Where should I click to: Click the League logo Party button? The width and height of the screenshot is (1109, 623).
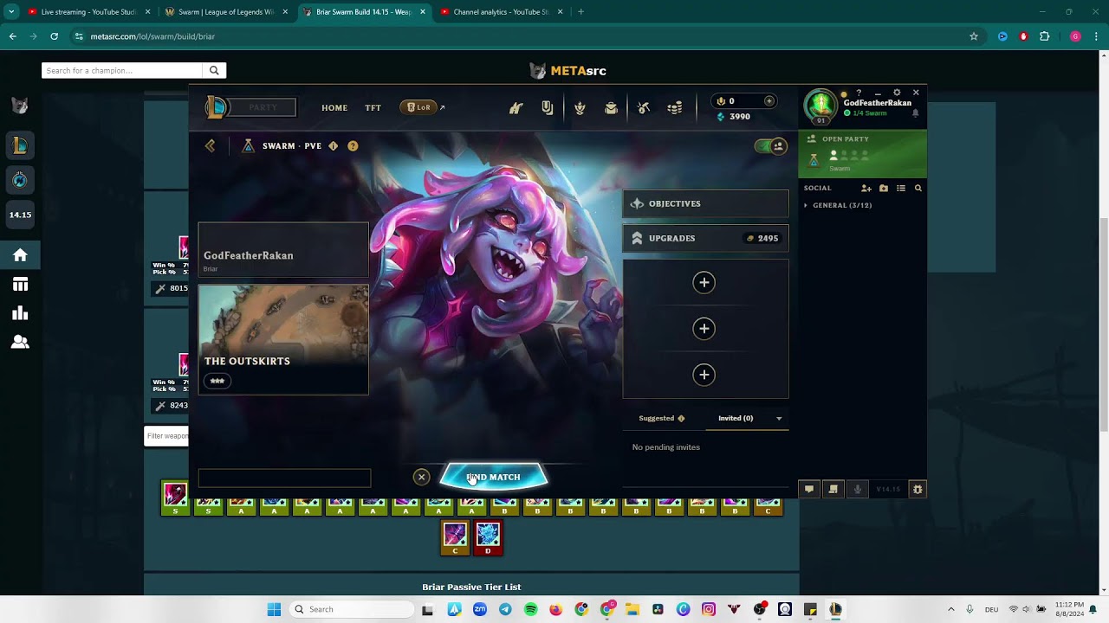pos(250,107)
